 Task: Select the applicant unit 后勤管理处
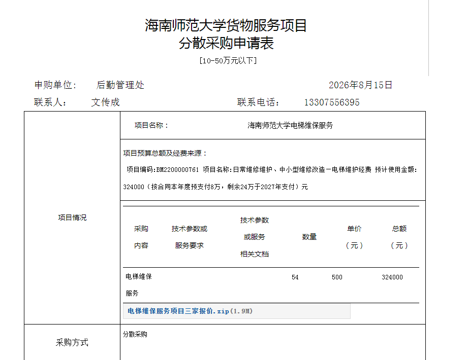pyautogui.click(x=120, y=85)
